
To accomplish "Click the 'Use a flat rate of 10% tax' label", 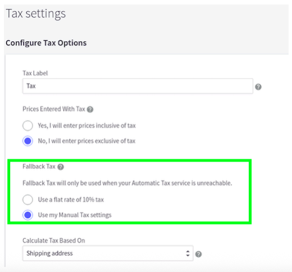I will tap(71, 199).
